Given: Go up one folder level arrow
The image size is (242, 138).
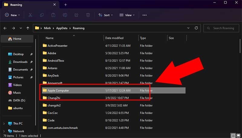Looking at the screenshot, I should point(28,28).
